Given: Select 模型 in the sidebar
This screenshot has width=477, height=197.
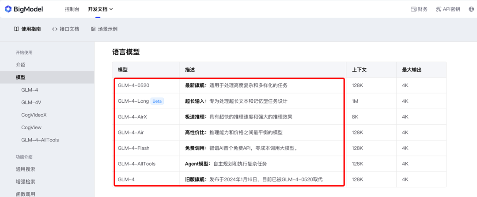Looking at the screenshot, I should [47, 77].
